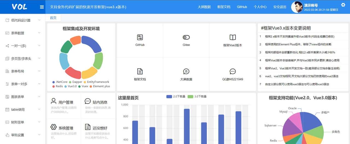Click the 表单一对多 sliders icon
This screenshot has height=144, width=350.
pyautogui.click(x=7, y=84)
